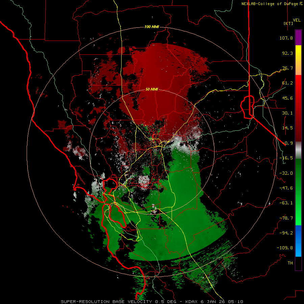Click the TH legend label
Viewport: 304px width, 304px height.
(290, 263)
